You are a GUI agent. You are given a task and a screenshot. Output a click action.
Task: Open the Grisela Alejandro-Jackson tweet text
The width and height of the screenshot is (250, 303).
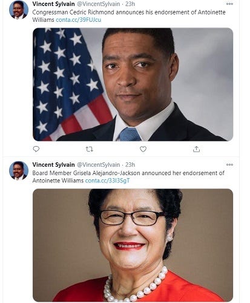128,177
